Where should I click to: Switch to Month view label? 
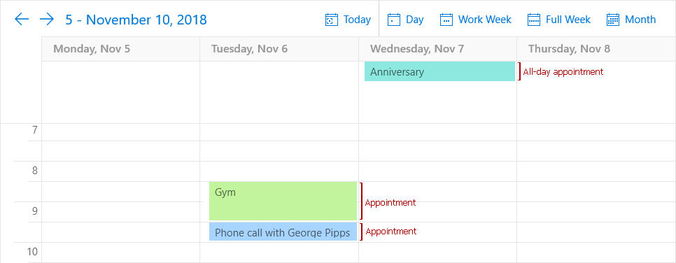point(640,20)
